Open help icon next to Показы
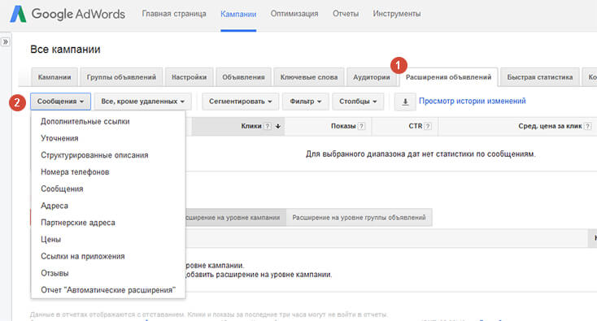The image size is (597, 321). point(361,126)
